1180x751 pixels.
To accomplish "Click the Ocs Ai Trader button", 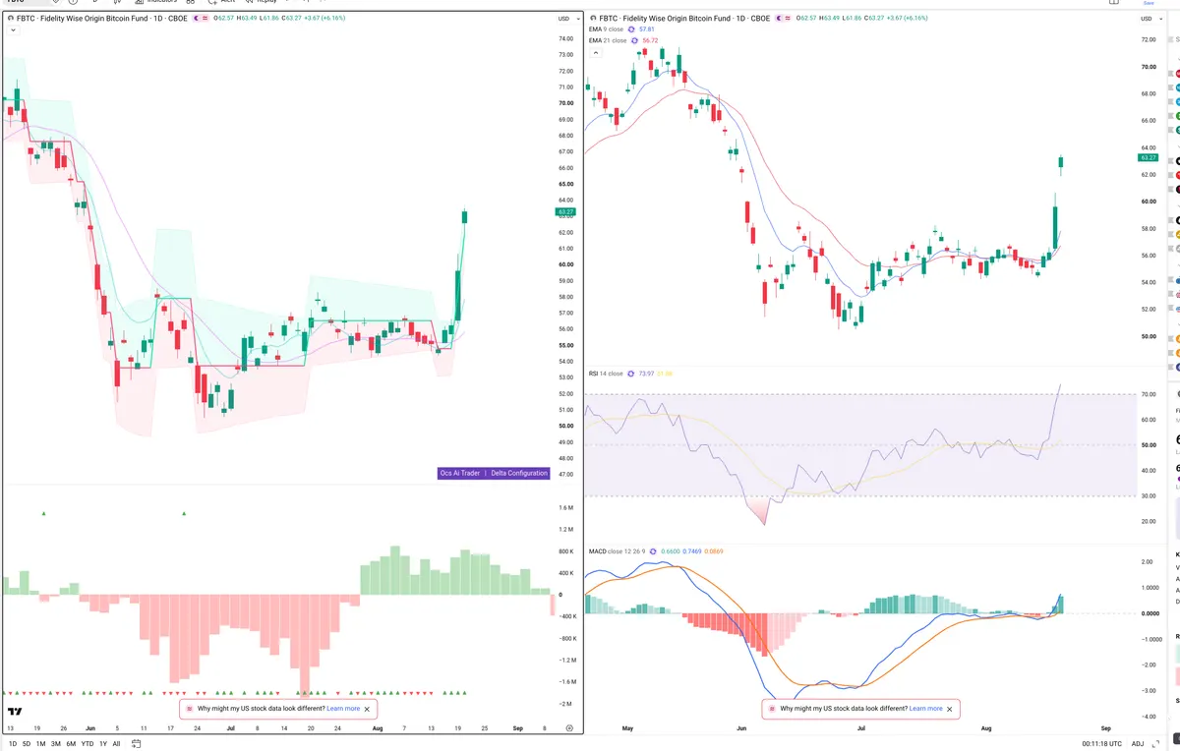I will [x=460, y=473].
